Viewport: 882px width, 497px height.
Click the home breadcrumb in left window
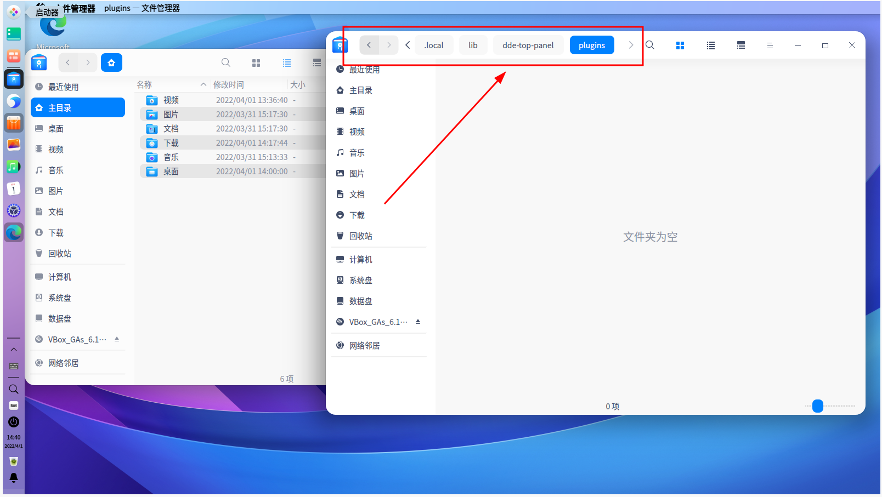(111, 62)
